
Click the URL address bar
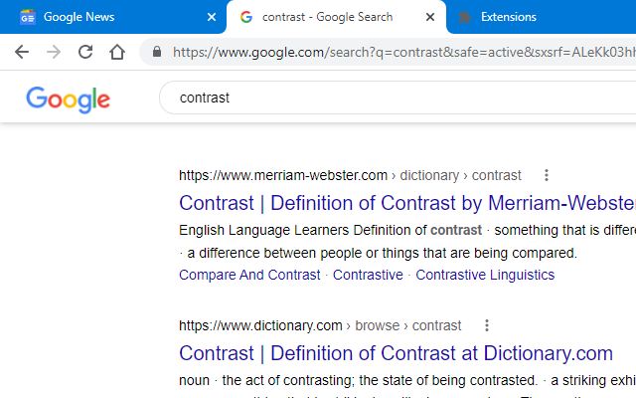click(x=397, y=52)
